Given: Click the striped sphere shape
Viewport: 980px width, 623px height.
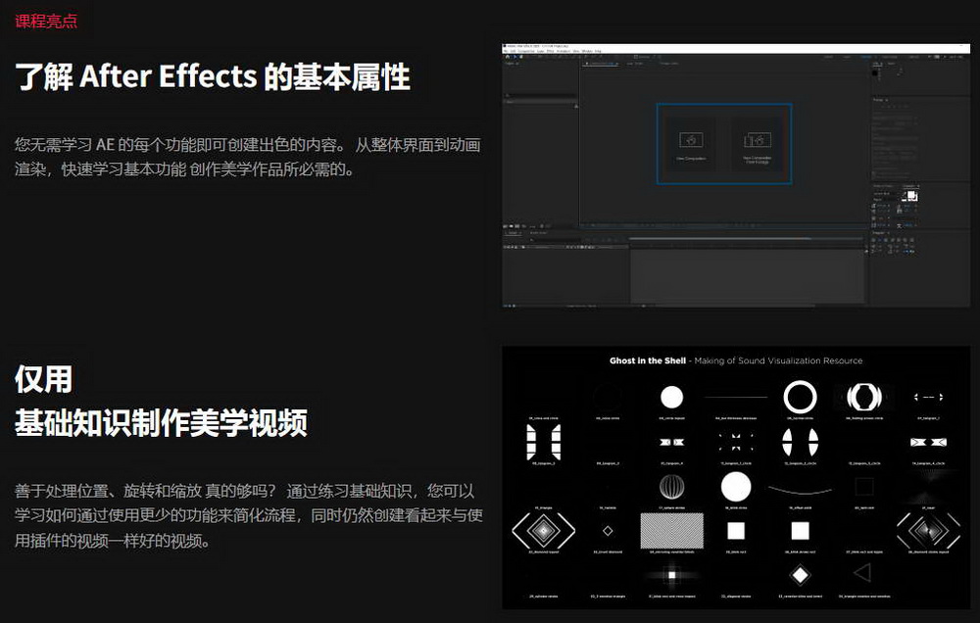Looking at the screenshot, I should pos(672,487).
